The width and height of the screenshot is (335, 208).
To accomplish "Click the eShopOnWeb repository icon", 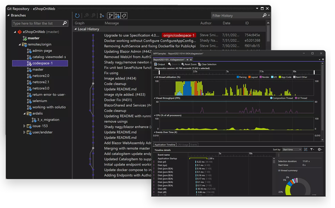I will [x=20, y=32].
